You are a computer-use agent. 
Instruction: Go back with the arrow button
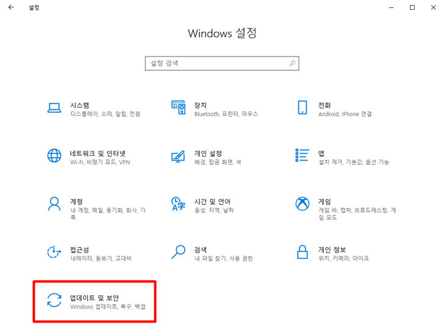point(11,7)
